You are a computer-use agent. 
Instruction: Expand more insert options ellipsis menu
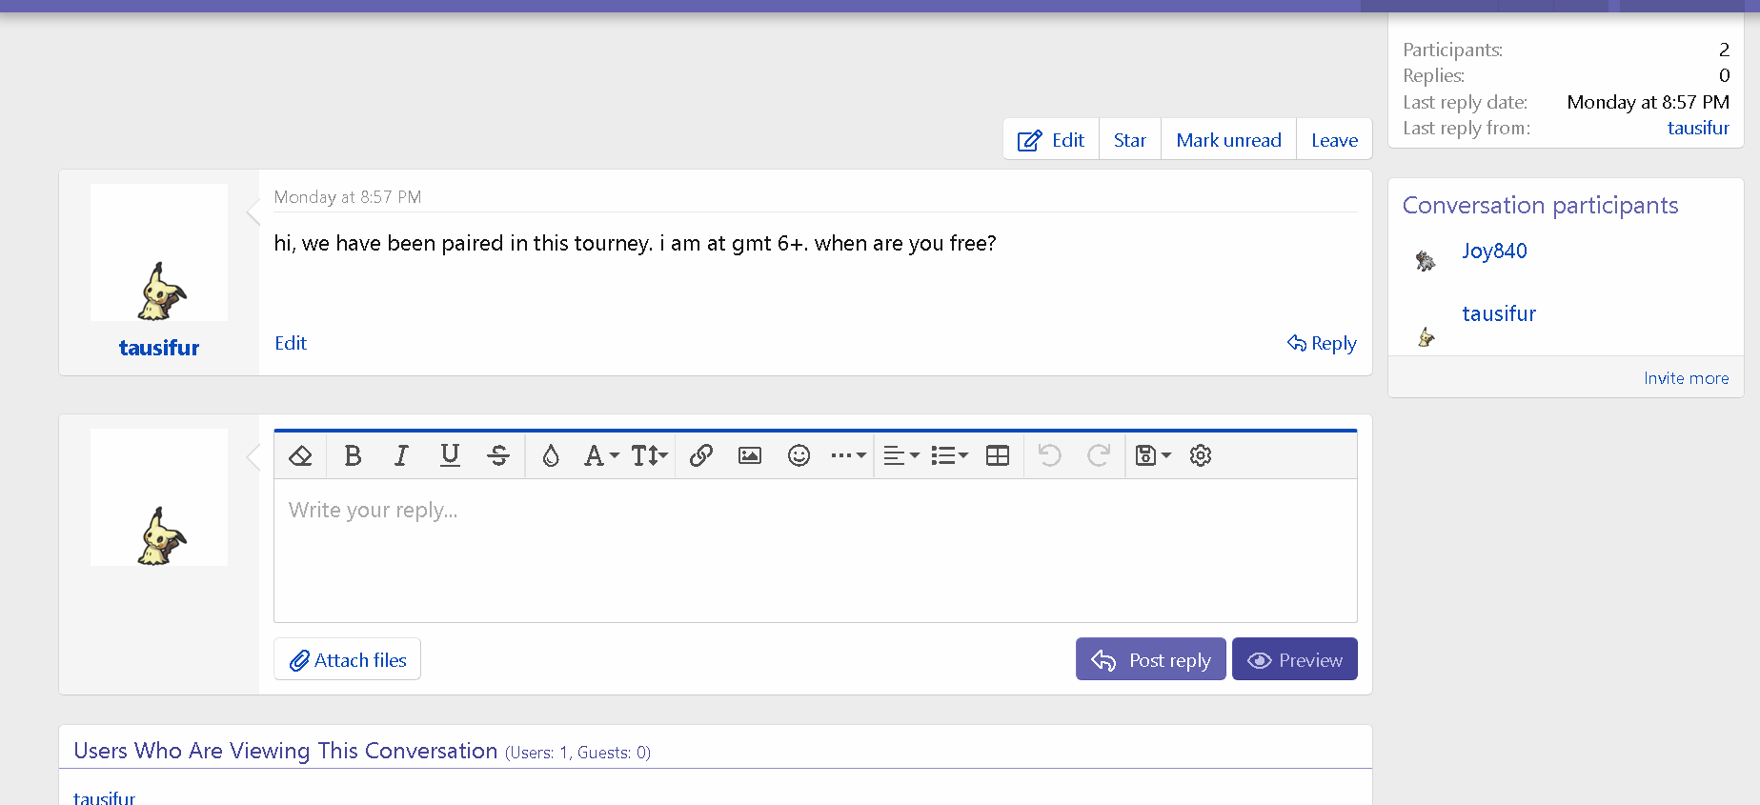(847, 455)
